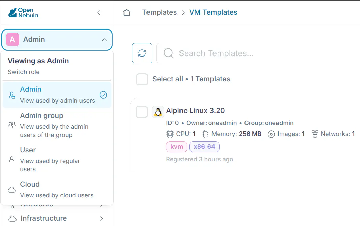Refresh the templates list

click(x=142, y=53)
